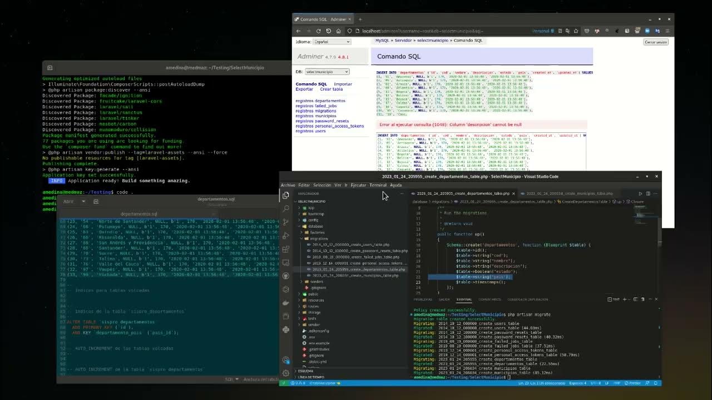Open Abrir dropdown arrow in text editor

click(83, 201)
